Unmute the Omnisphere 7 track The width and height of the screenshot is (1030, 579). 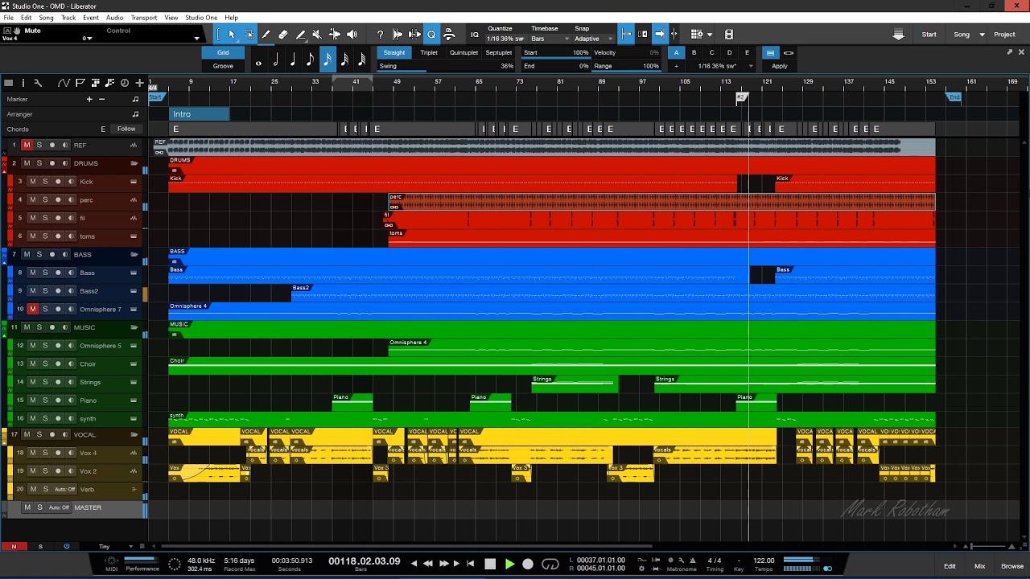point(33,309)
